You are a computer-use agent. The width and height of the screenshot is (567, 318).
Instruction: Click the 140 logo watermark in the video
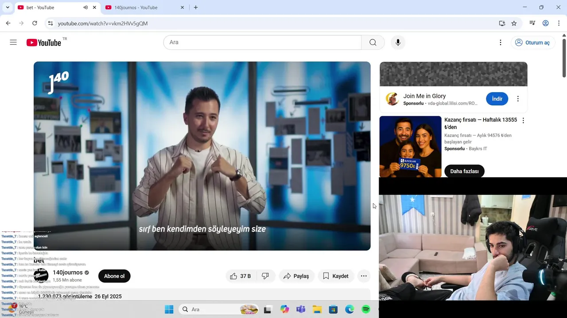[x=58, y=82]
